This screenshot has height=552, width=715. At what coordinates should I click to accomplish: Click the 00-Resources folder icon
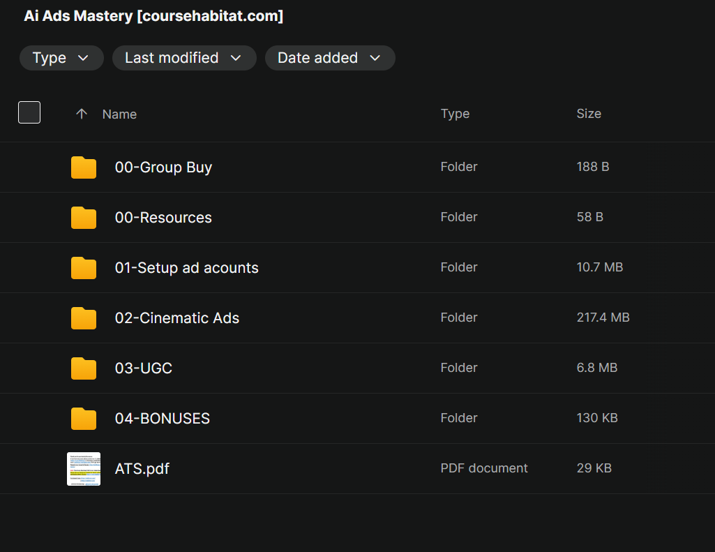tap(84, 218)
